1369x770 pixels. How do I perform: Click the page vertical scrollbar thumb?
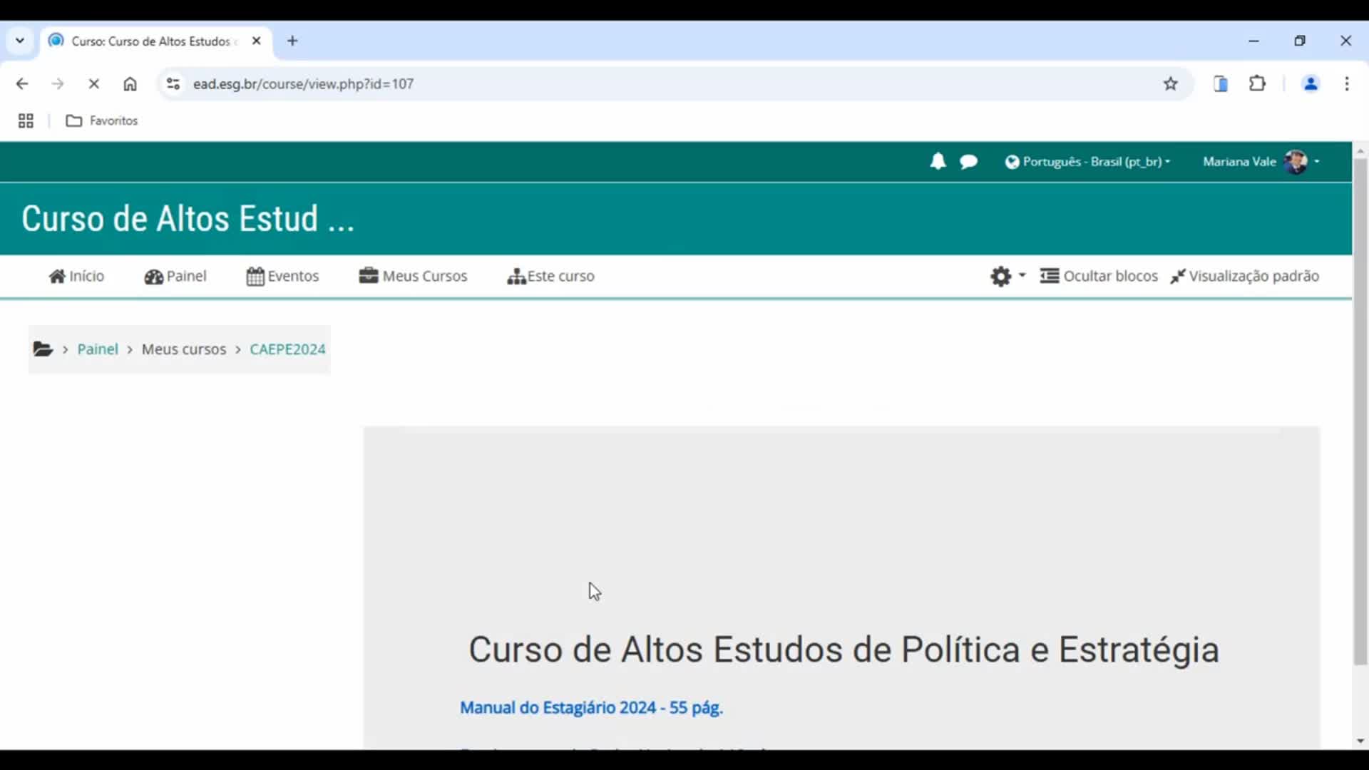point(1360,411)
